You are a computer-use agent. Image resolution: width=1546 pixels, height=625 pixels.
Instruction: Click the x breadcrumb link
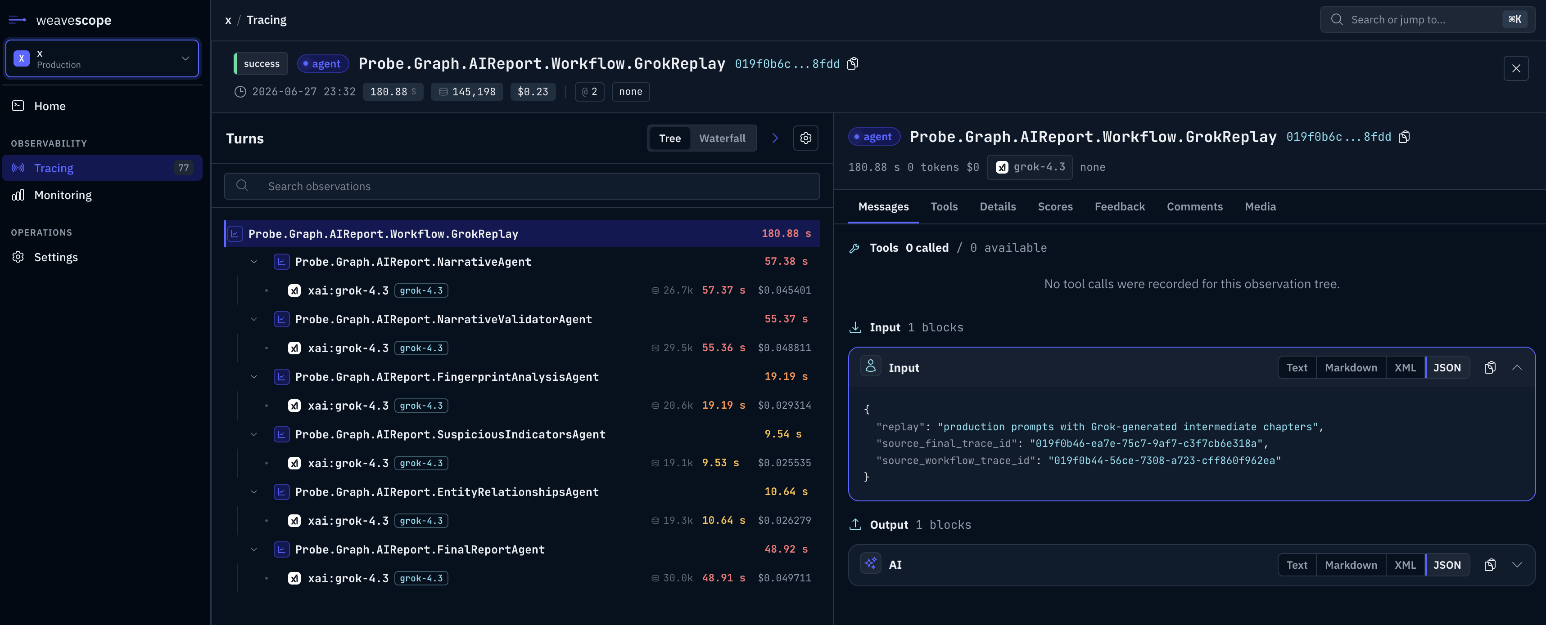point(228,20)
